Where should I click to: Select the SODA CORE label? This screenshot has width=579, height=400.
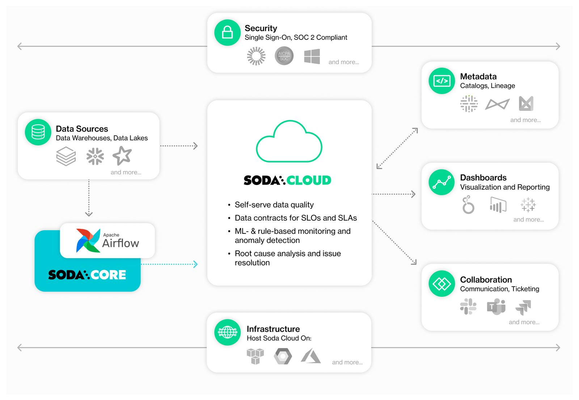coord(87,275)
